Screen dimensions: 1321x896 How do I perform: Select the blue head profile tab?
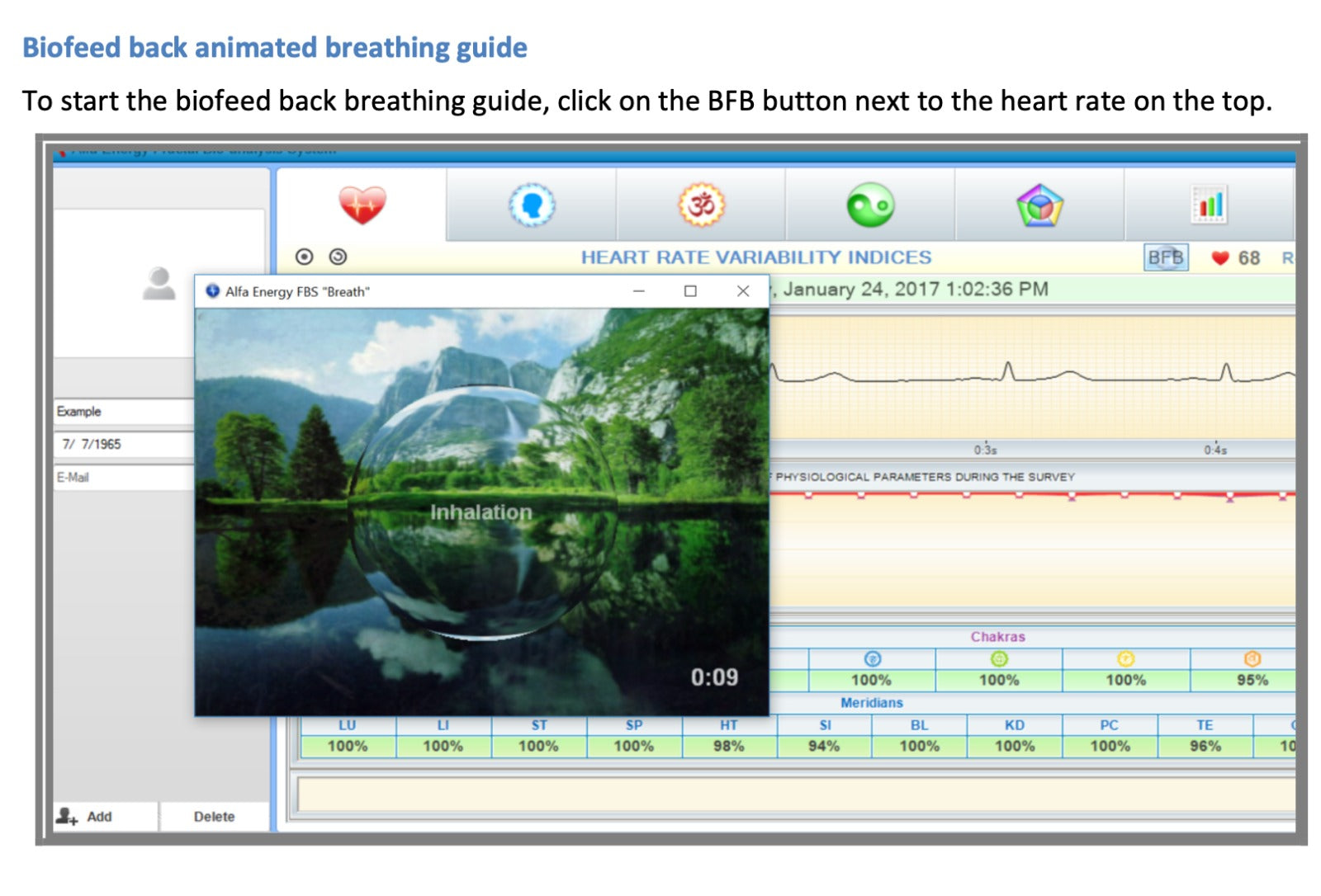click(532, 205)
